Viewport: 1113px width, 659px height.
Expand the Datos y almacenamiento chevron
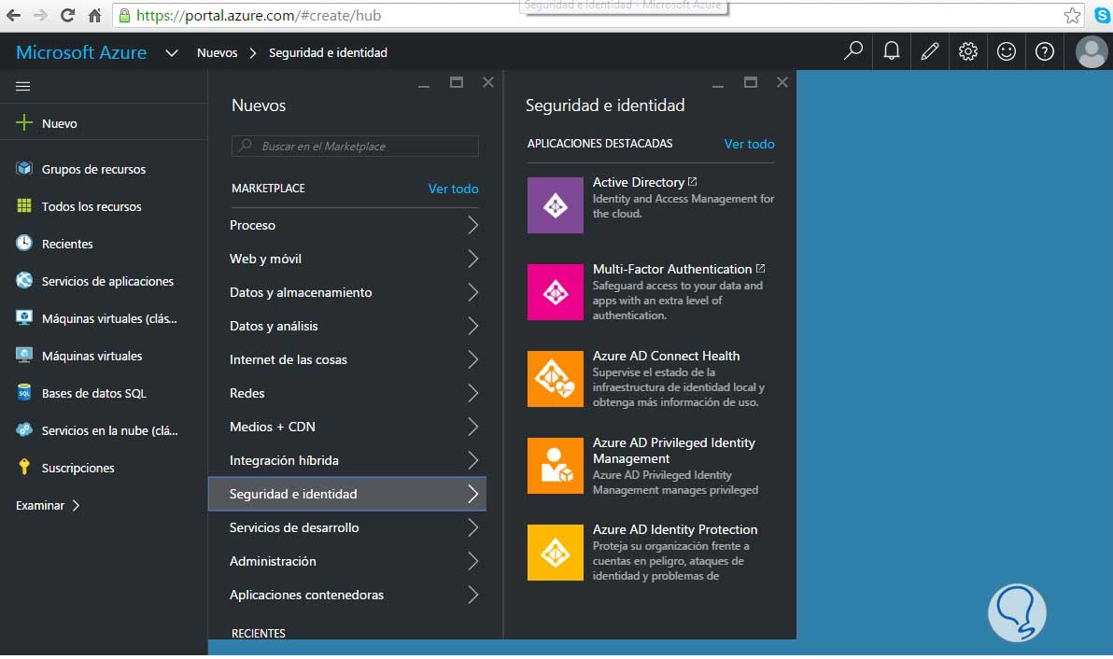click(x=473, y=292)
